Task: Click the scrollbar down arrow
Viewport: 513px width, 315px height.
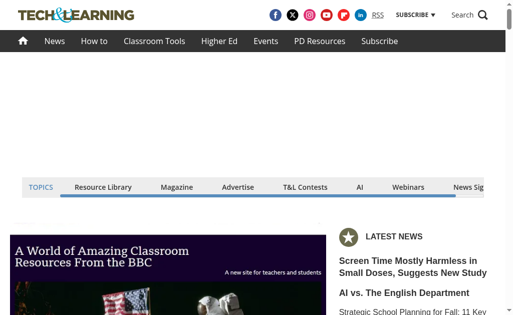Action: coord(509,310)
